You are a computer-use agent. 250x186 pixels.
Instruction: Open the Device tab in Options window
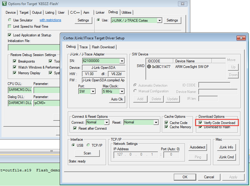pos(11,13)
